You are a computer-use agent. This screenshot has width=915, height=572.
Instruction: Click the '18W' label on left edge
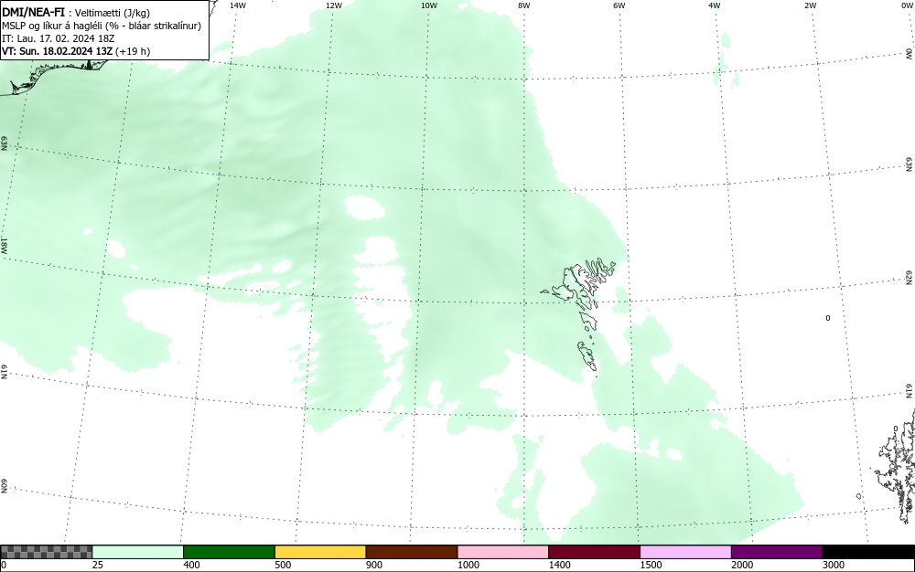point(4,245)
